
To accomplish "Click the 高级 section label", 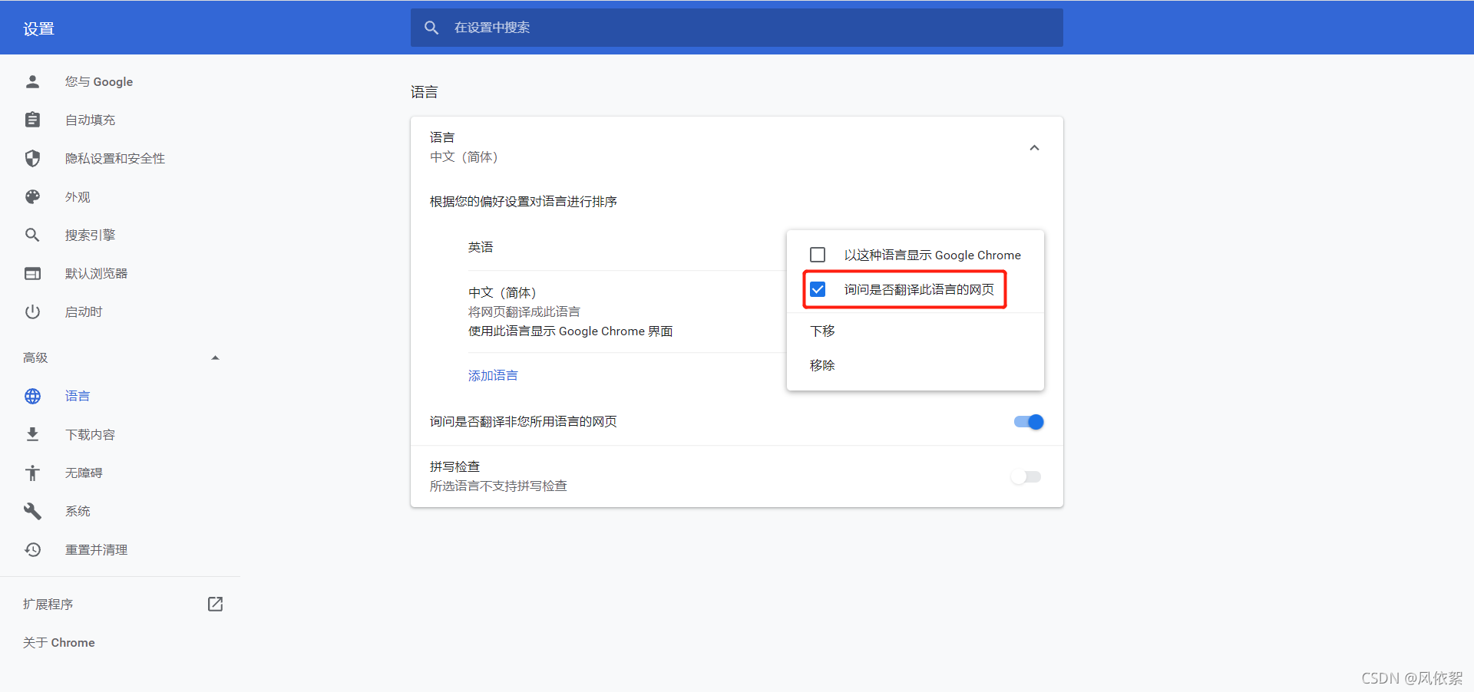I will pos(35,358).
